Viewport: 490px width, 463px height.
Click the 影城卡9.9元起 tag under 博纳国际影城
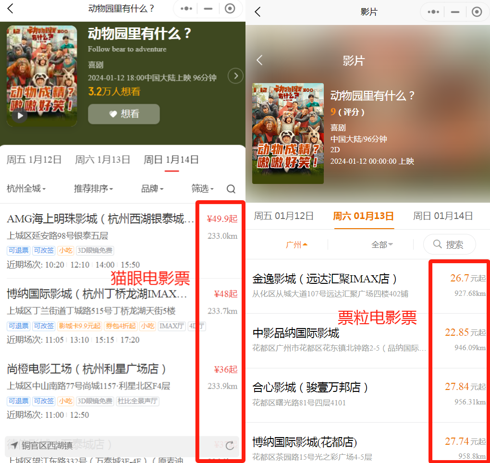(x=80, y=326)
